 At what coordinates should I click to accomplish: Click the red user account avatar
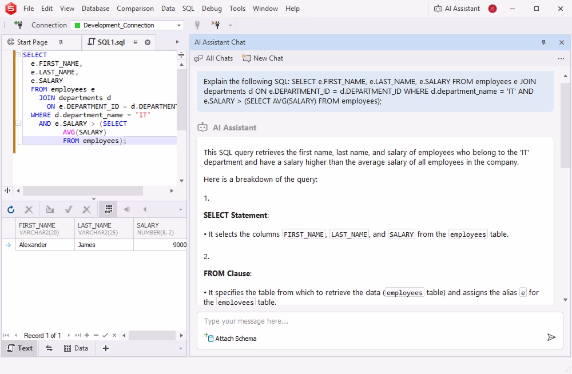click(x=492, y=9)
